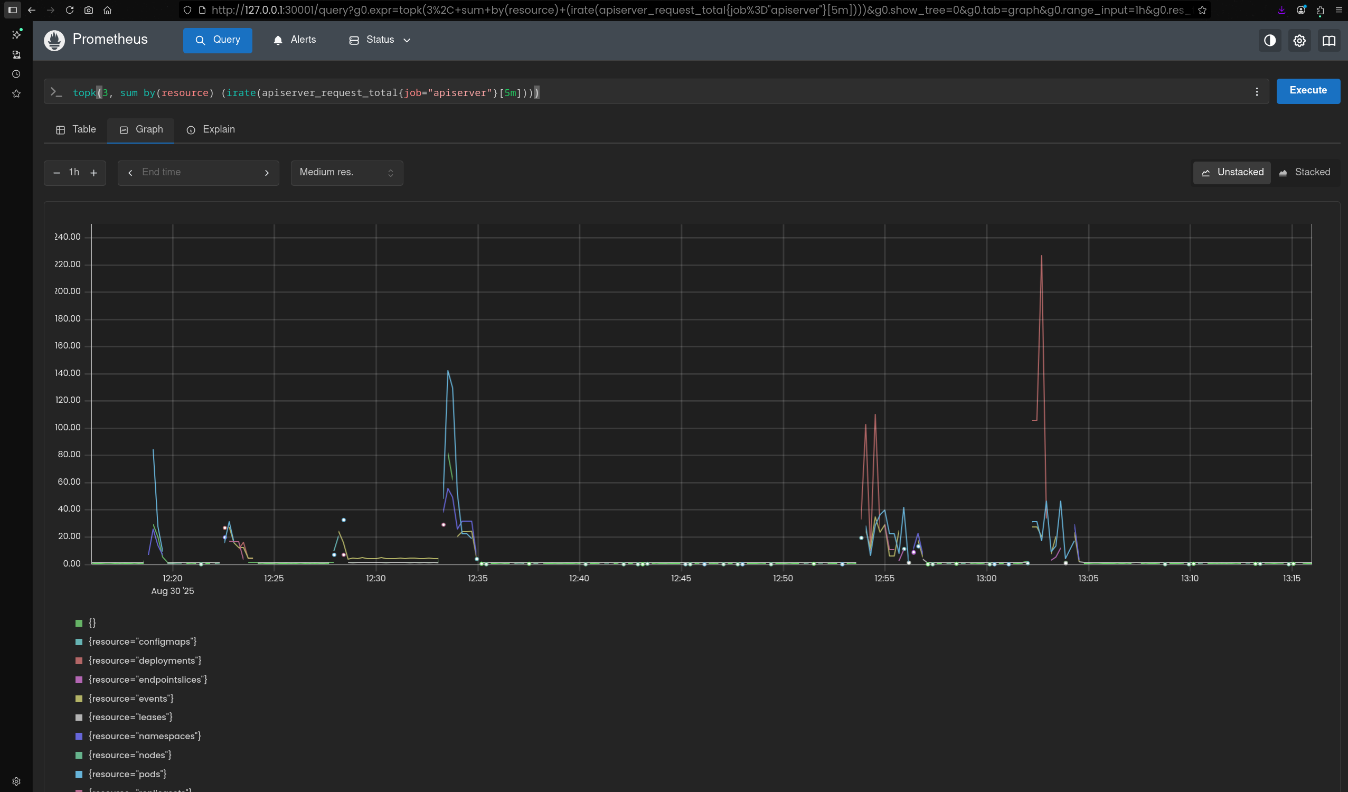
Task: Click the browser forward arrow
Action: click(50, 10)
